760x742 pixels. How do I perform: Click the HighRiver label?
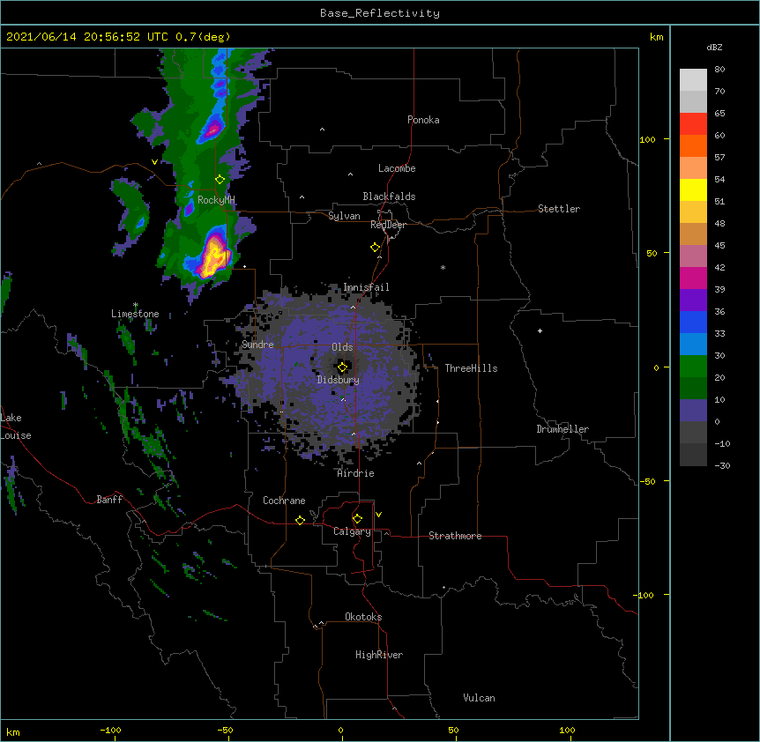coord(379,655)
